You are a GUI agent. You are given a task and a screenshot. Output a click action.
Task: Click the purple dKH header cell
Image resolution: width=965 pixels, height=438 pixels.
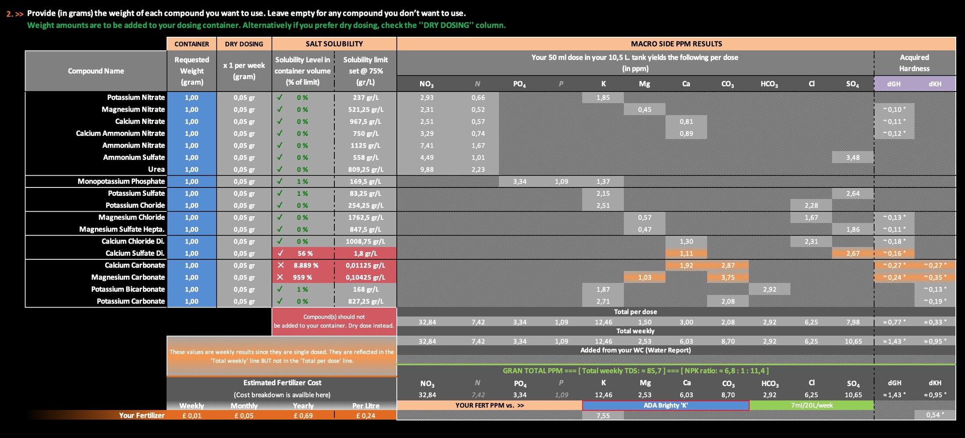tap(935, 84)
